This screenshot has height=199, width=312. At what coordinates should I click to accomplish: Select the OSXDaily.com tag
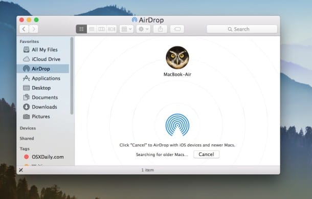[43, 157]
